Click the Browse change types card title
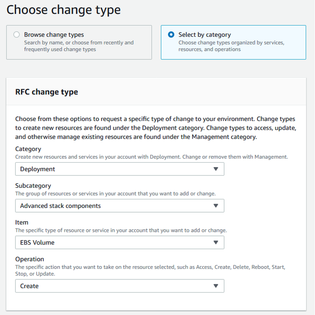The image size is (315, 315). click(54, 35)
